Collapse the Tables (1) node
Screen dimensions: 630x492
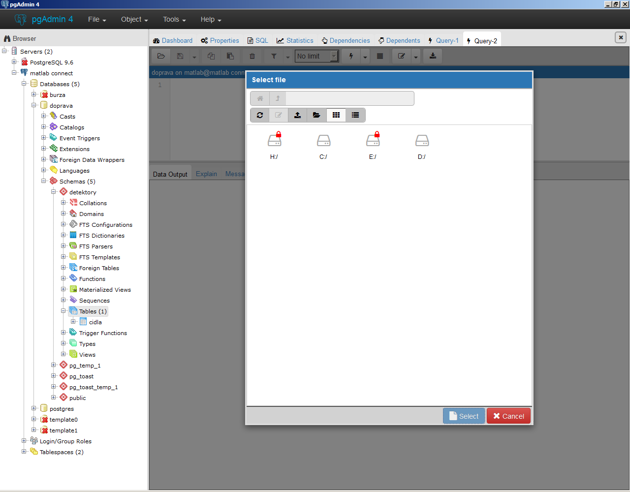point(63,310)
